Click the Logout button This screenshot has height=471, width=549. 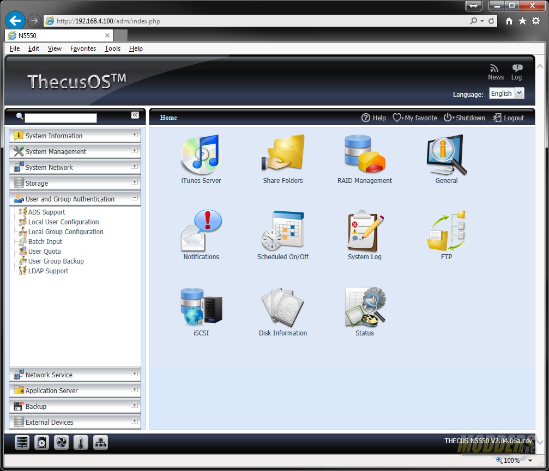coord(508,118)
